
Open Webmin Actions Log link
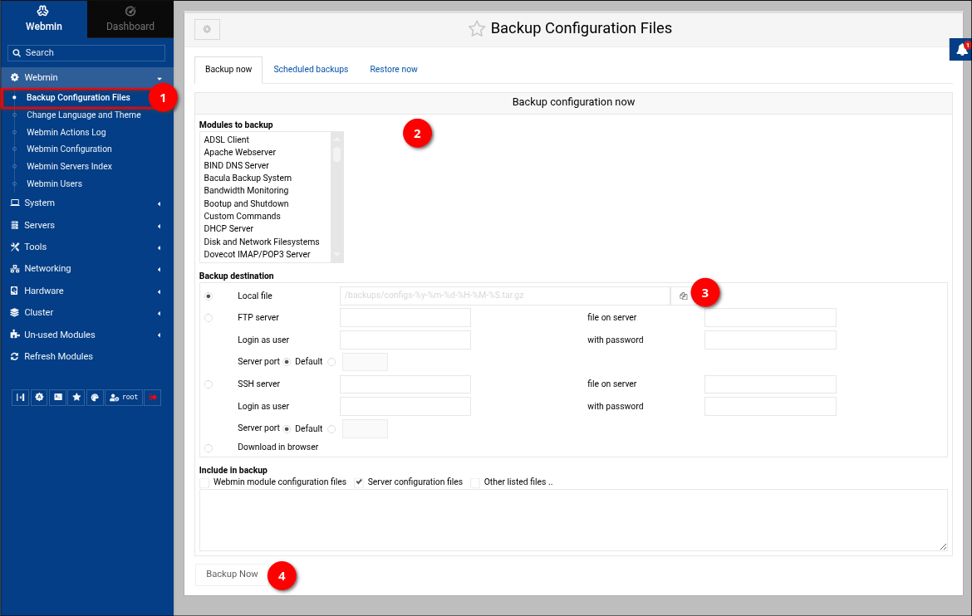[x=66, y=133]
